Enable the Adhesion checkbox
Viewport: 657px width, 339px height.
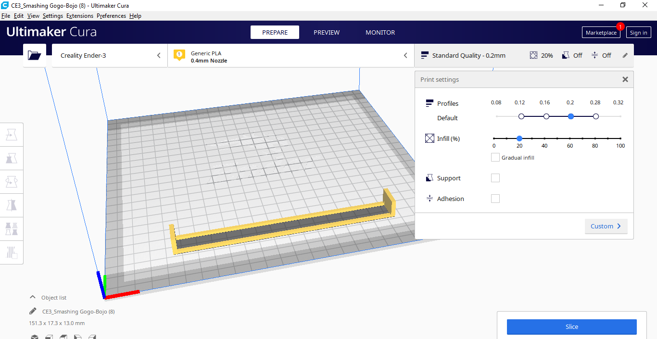tap(495, 199)
